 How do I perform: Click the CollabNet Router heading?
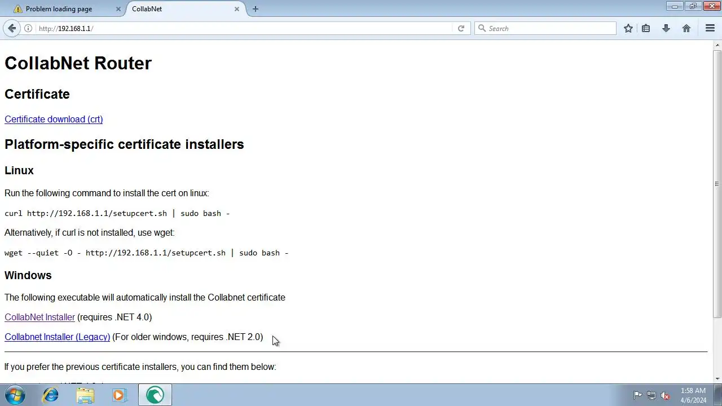[x=78, y=63]
